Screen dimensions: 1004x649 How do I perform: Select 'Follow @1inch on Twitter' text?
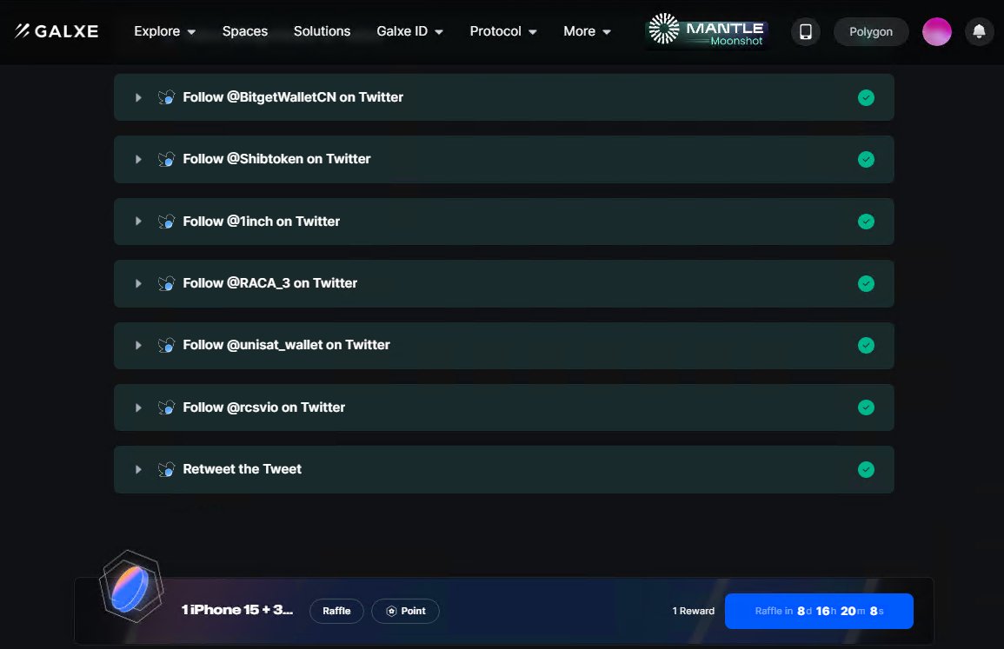(262, 221)
